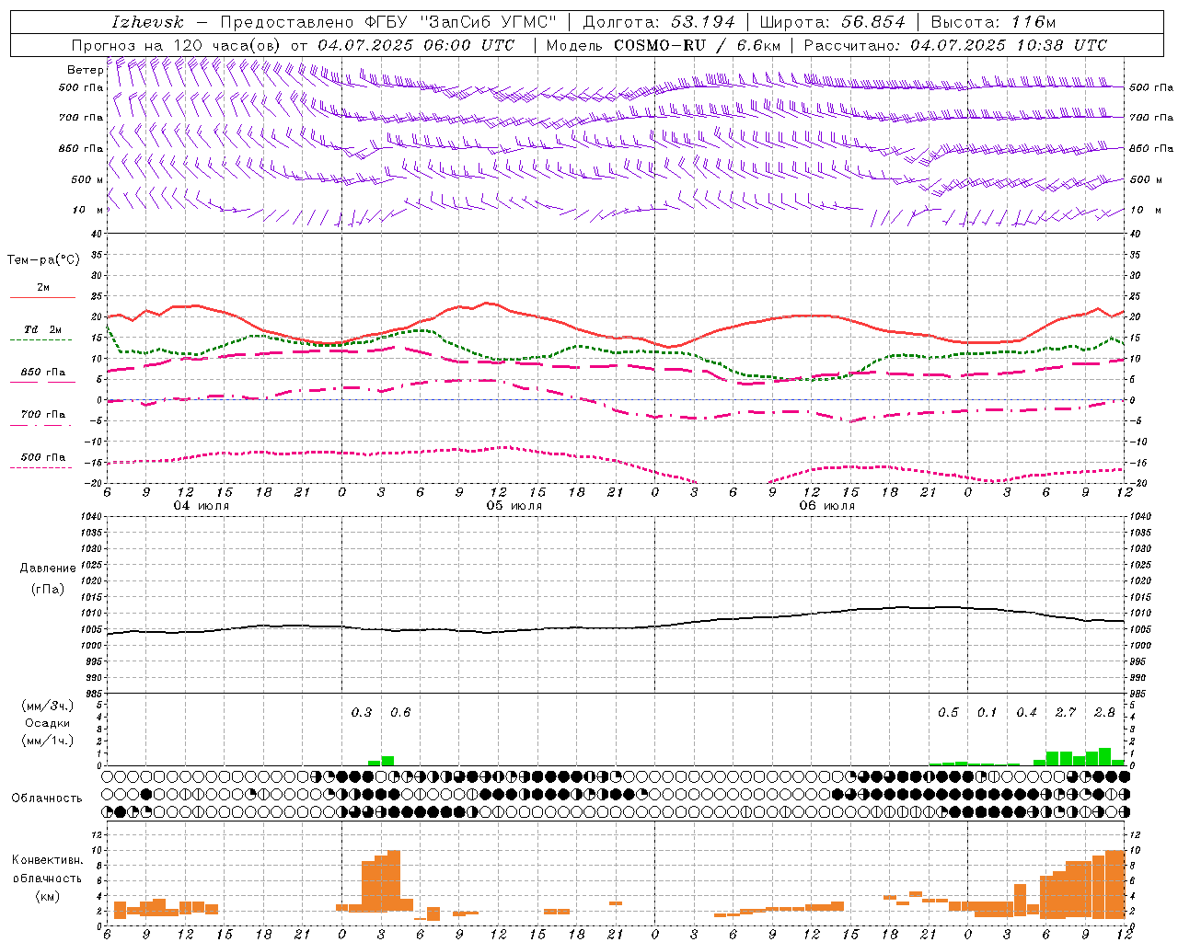The height and width of the screenshot is (942, 1178).
Task: Select the Облачность cloud cover label
Action: coord(47,798)
